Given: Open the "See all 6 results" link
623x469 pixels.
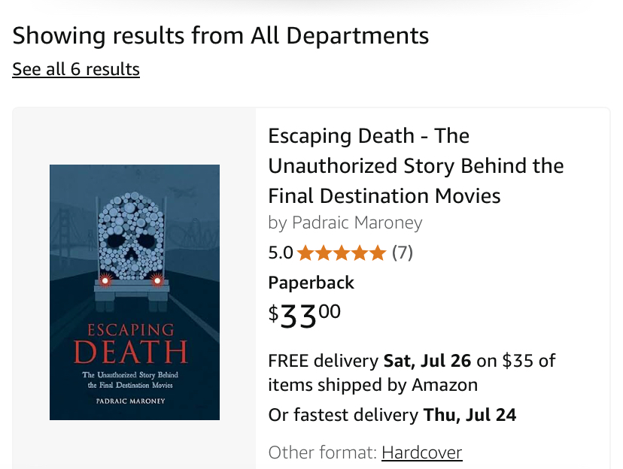Looking at the screenshot, I should tap(76, 70).
